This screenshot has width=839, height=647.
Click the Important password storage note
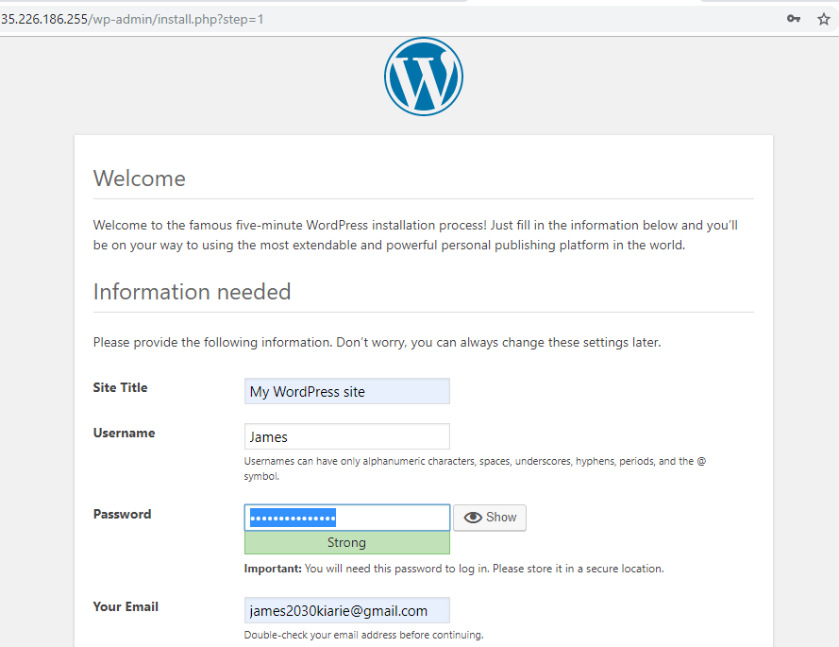click(x=453, y=569)
